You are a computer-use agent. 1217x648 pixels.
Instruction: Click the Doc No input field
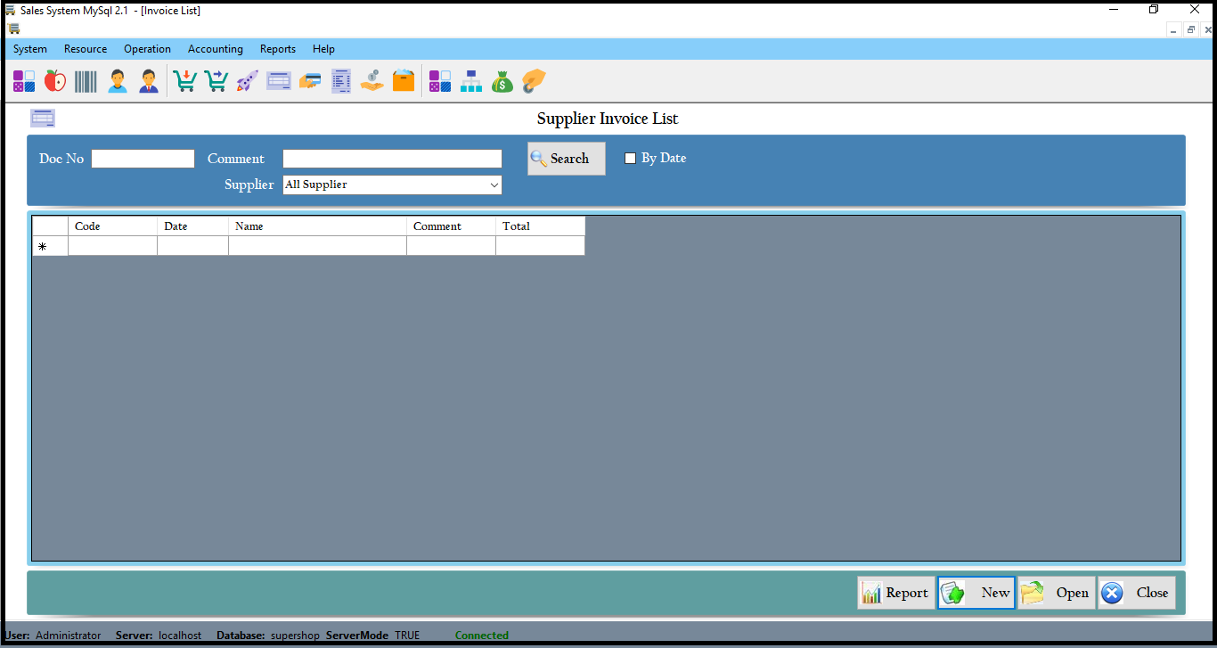coord(143,159)
